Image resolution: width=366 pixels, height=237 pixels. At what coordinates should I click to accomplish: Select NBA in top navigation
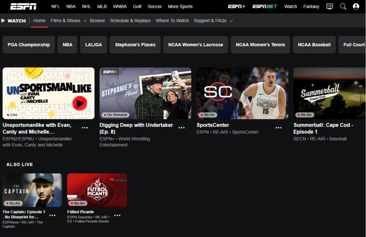click(x=71, y=6)
